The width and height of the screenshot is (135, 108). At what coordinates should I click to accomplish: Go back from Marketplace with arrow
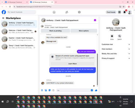click(x=3, y=18)
